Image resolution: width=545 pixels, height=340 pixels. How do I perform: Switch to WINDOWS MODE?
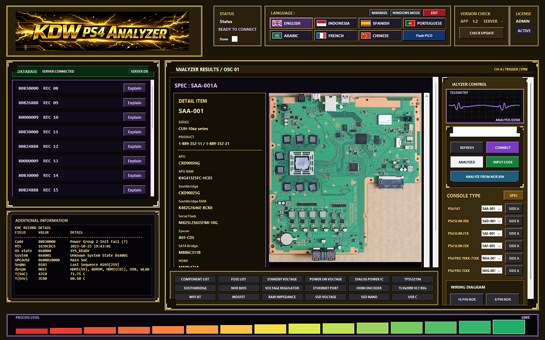point(407,13)
